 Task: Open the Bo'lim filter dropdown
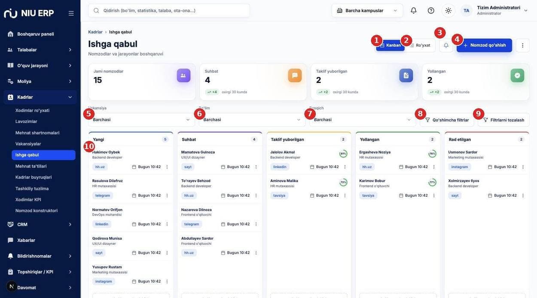click(x=252, y=120)
